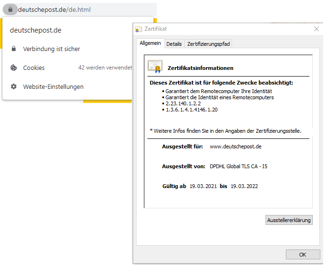Click the Cookies cookie icon
326x266 pixels.
point(14,68)
